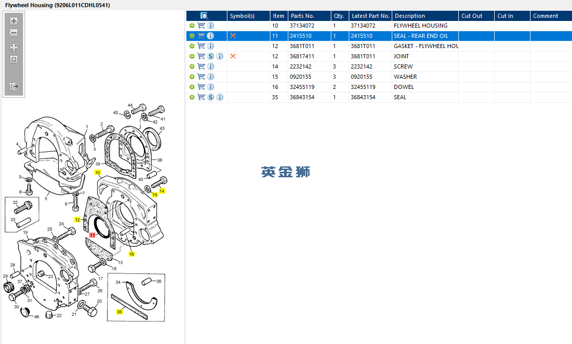Open info for FLYWHEEL HOUSING row
The height and width of the screenshot is (344, 572).
210,26
